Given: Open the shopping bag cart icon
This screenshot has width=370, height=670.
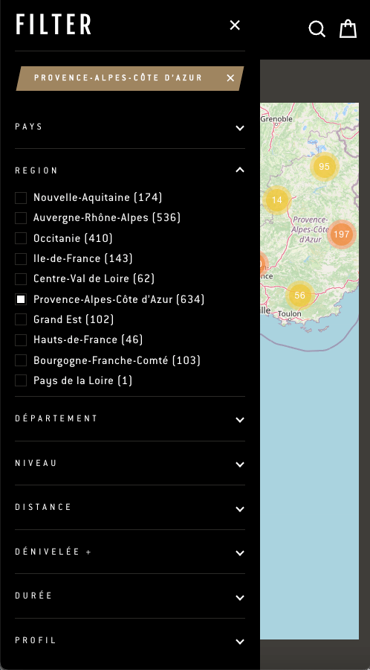Looking at the screenshot, I should (348, 28).
